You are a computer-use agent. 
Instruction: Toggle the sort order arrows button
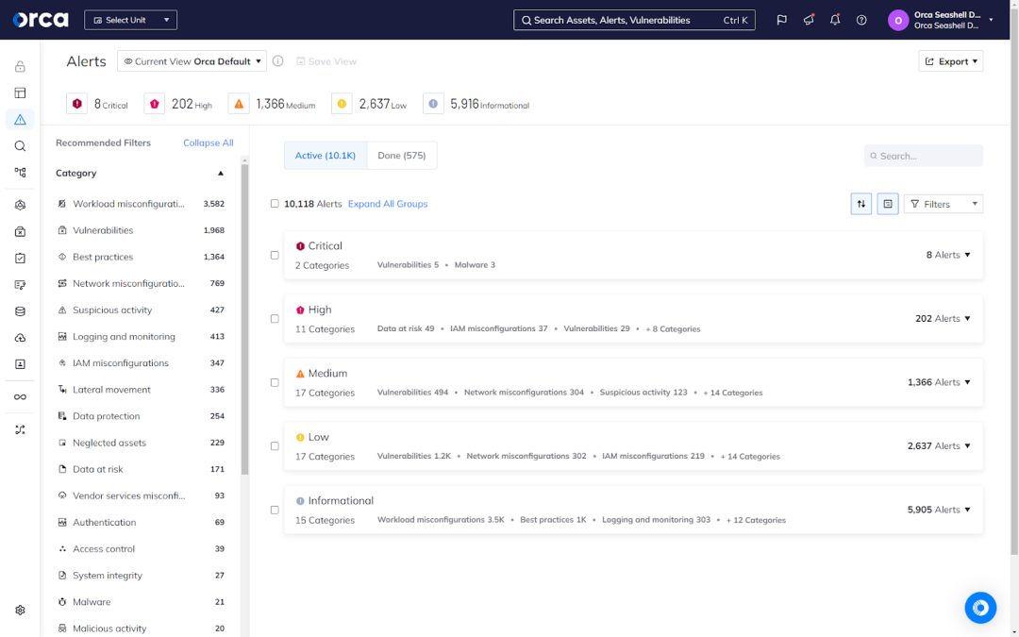click(x=861, y=204)
